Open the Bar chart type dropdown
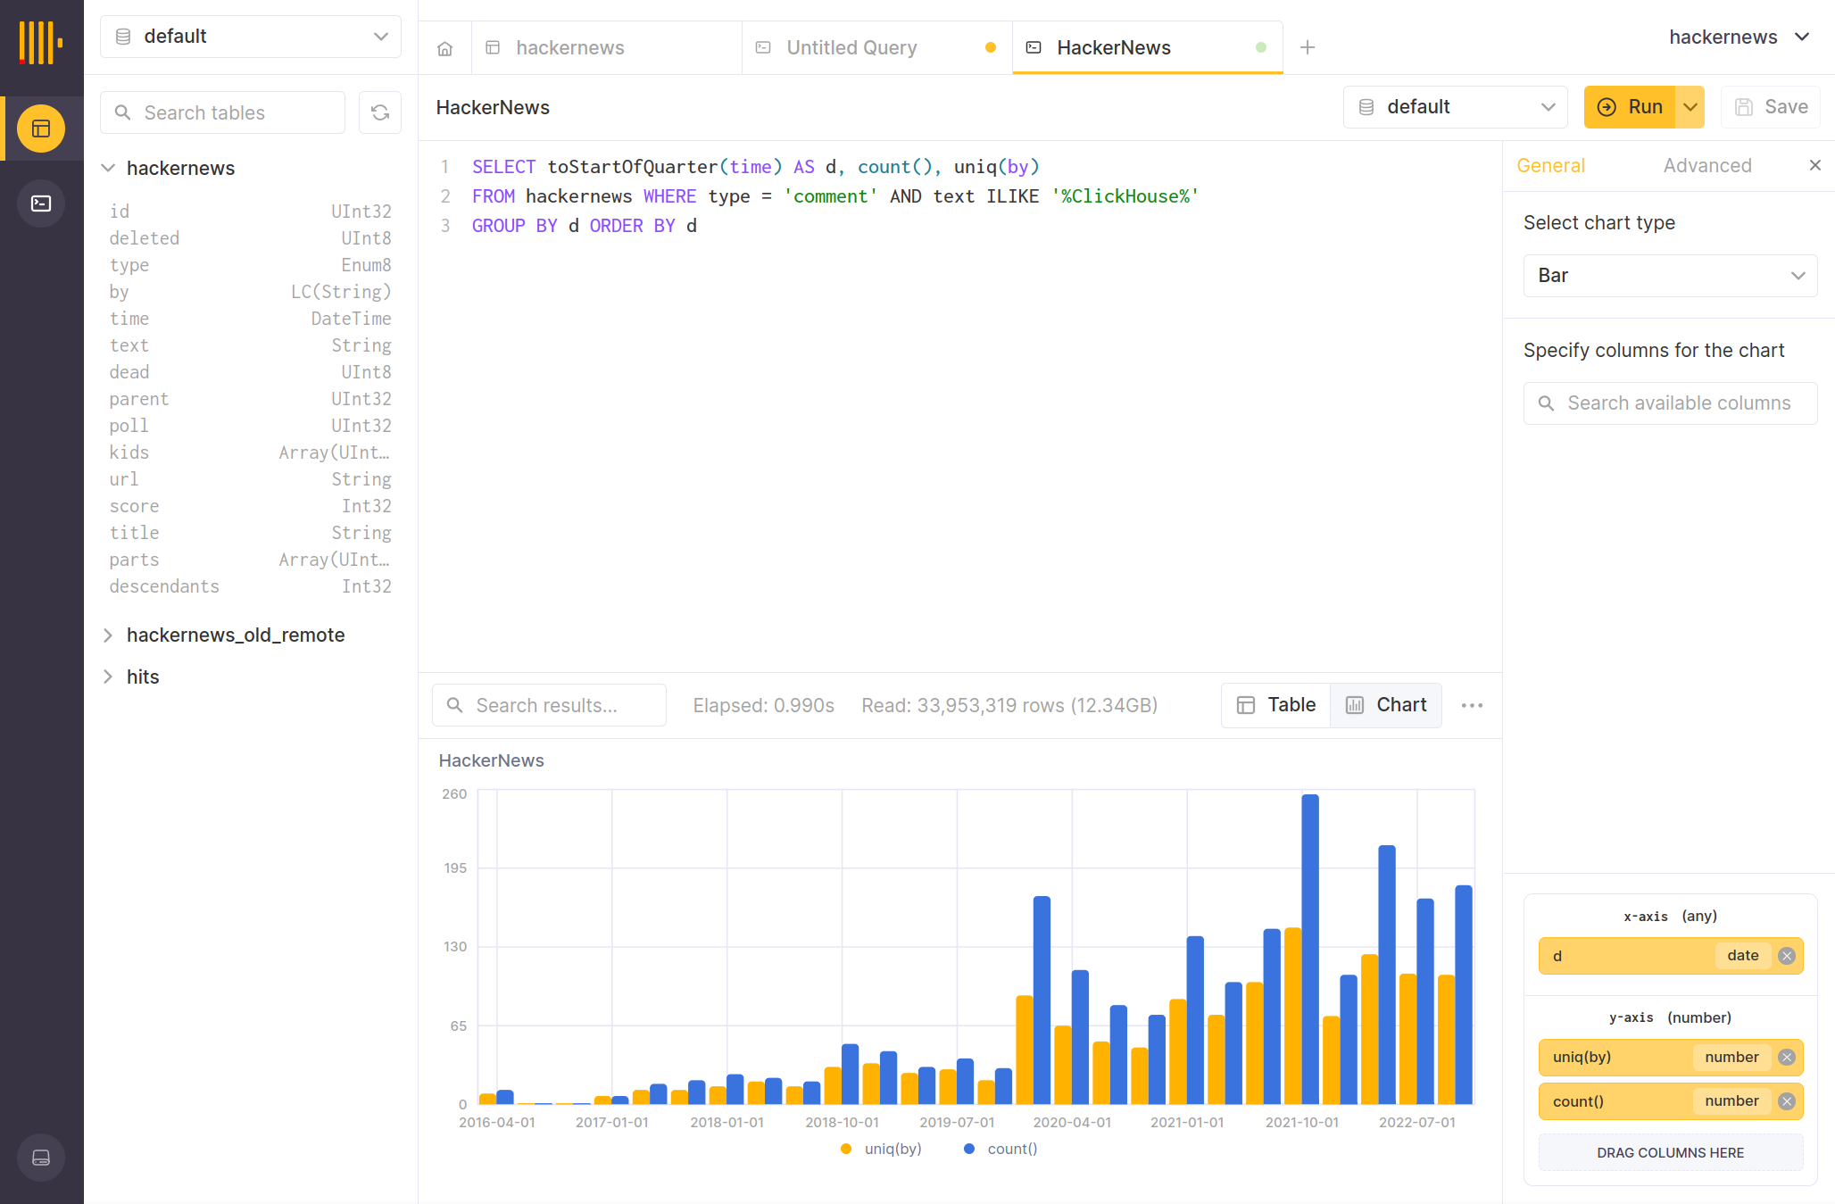 click(x=1670, y=276)
